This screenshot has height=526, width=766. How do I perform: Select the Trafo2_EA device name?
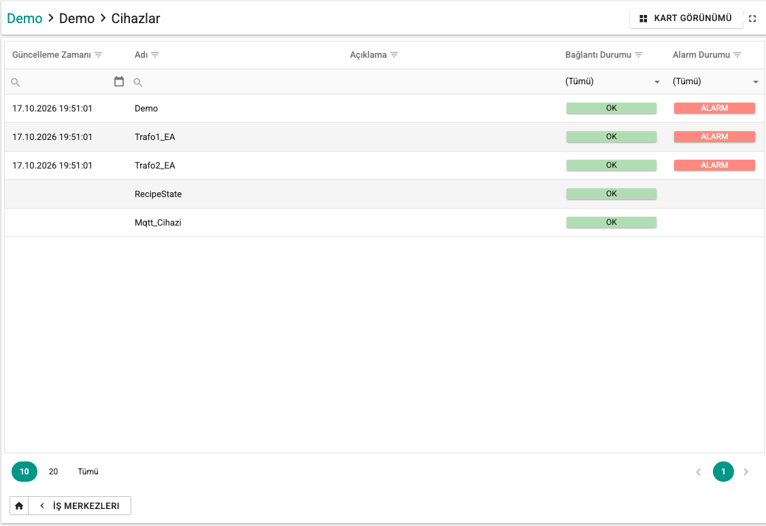155,165
